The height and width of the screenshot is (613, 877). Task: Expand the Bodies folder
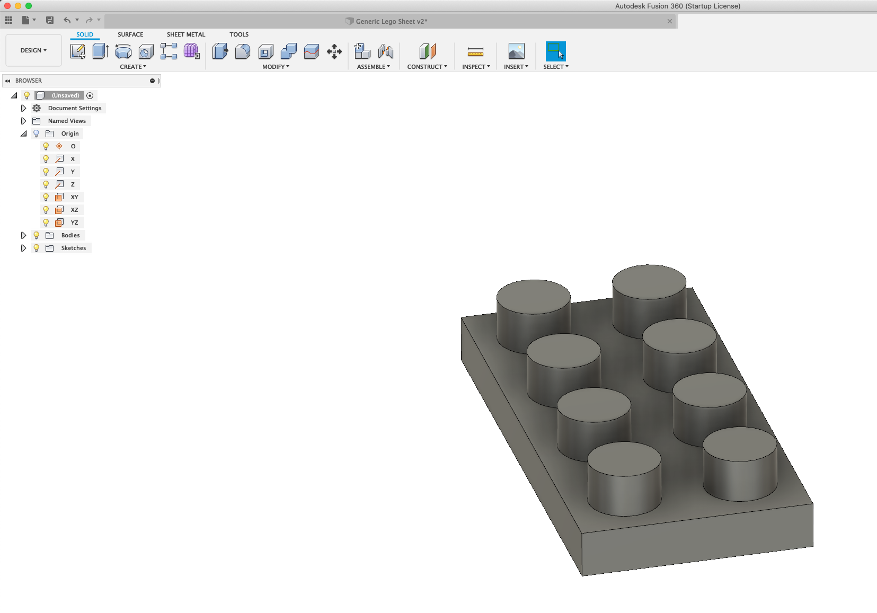tap(23, 235)
